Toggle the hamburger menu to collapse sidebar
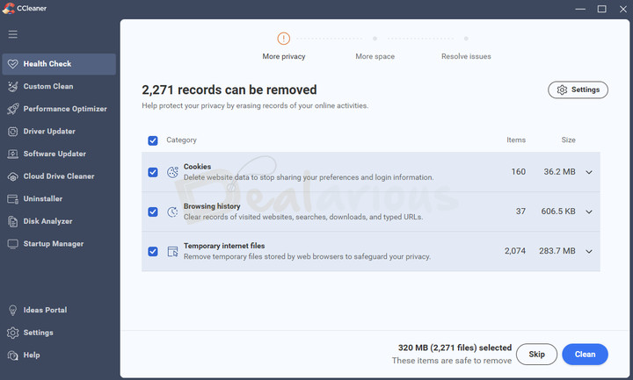Viewport: 633px width, 380px height. point(12,34)
